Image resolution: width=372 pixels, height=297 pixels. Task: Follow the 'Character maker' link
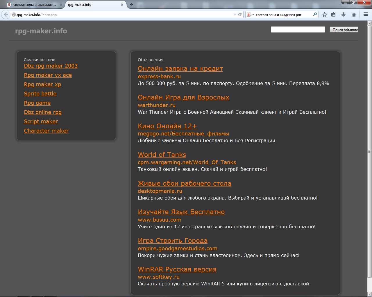coord(46,131)
